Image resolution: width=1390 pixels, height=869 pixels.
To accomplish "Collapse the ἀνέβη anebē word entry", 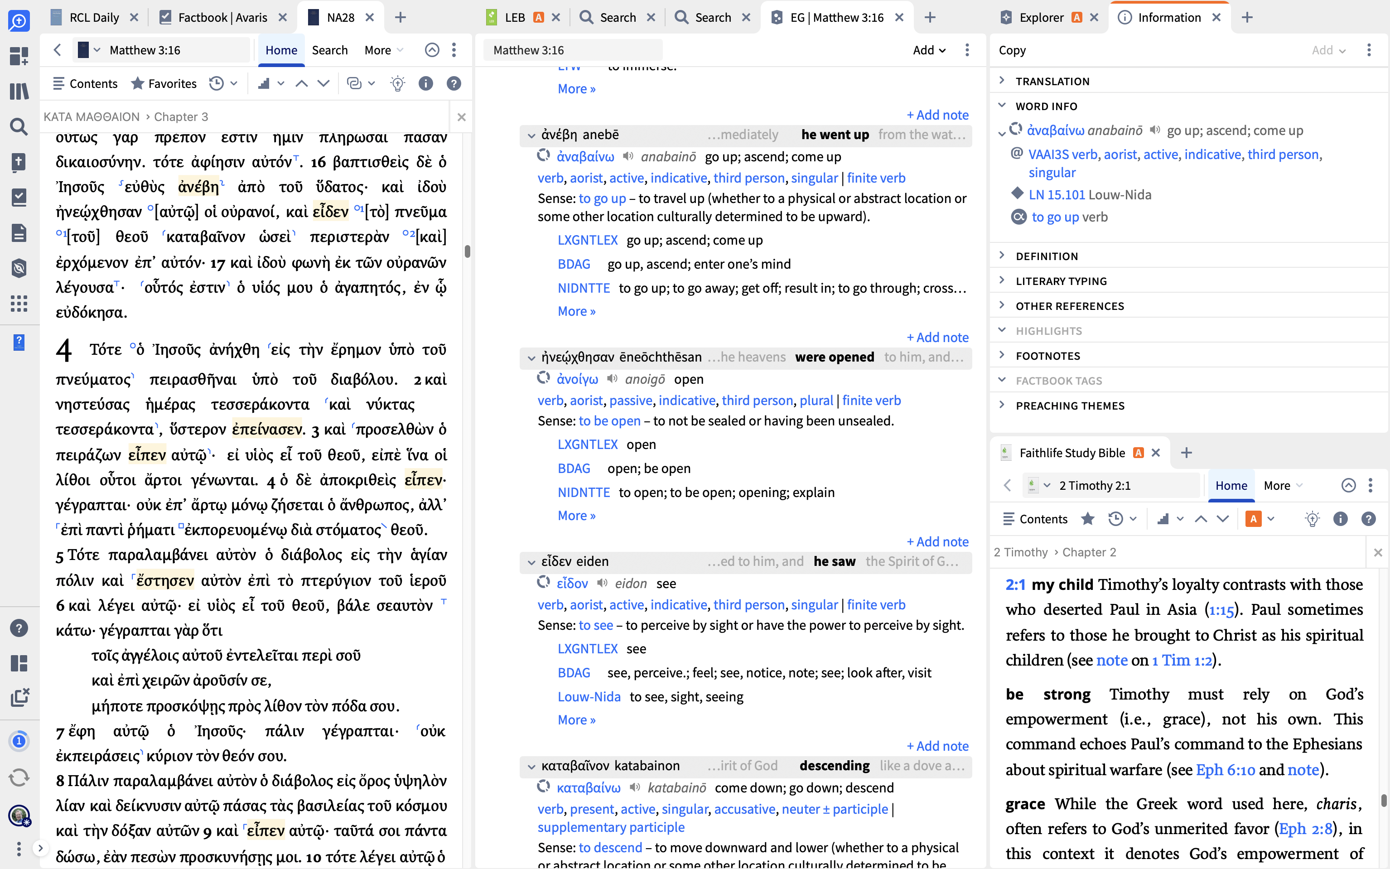I will point(531,135).
